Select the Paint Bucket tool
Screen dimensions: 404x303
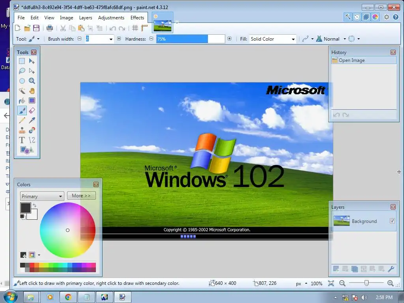point(22,101)
